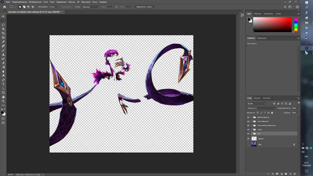Create a new layer

coord(290,174)
